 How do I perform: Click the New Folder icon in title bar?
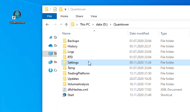(61, 9)
